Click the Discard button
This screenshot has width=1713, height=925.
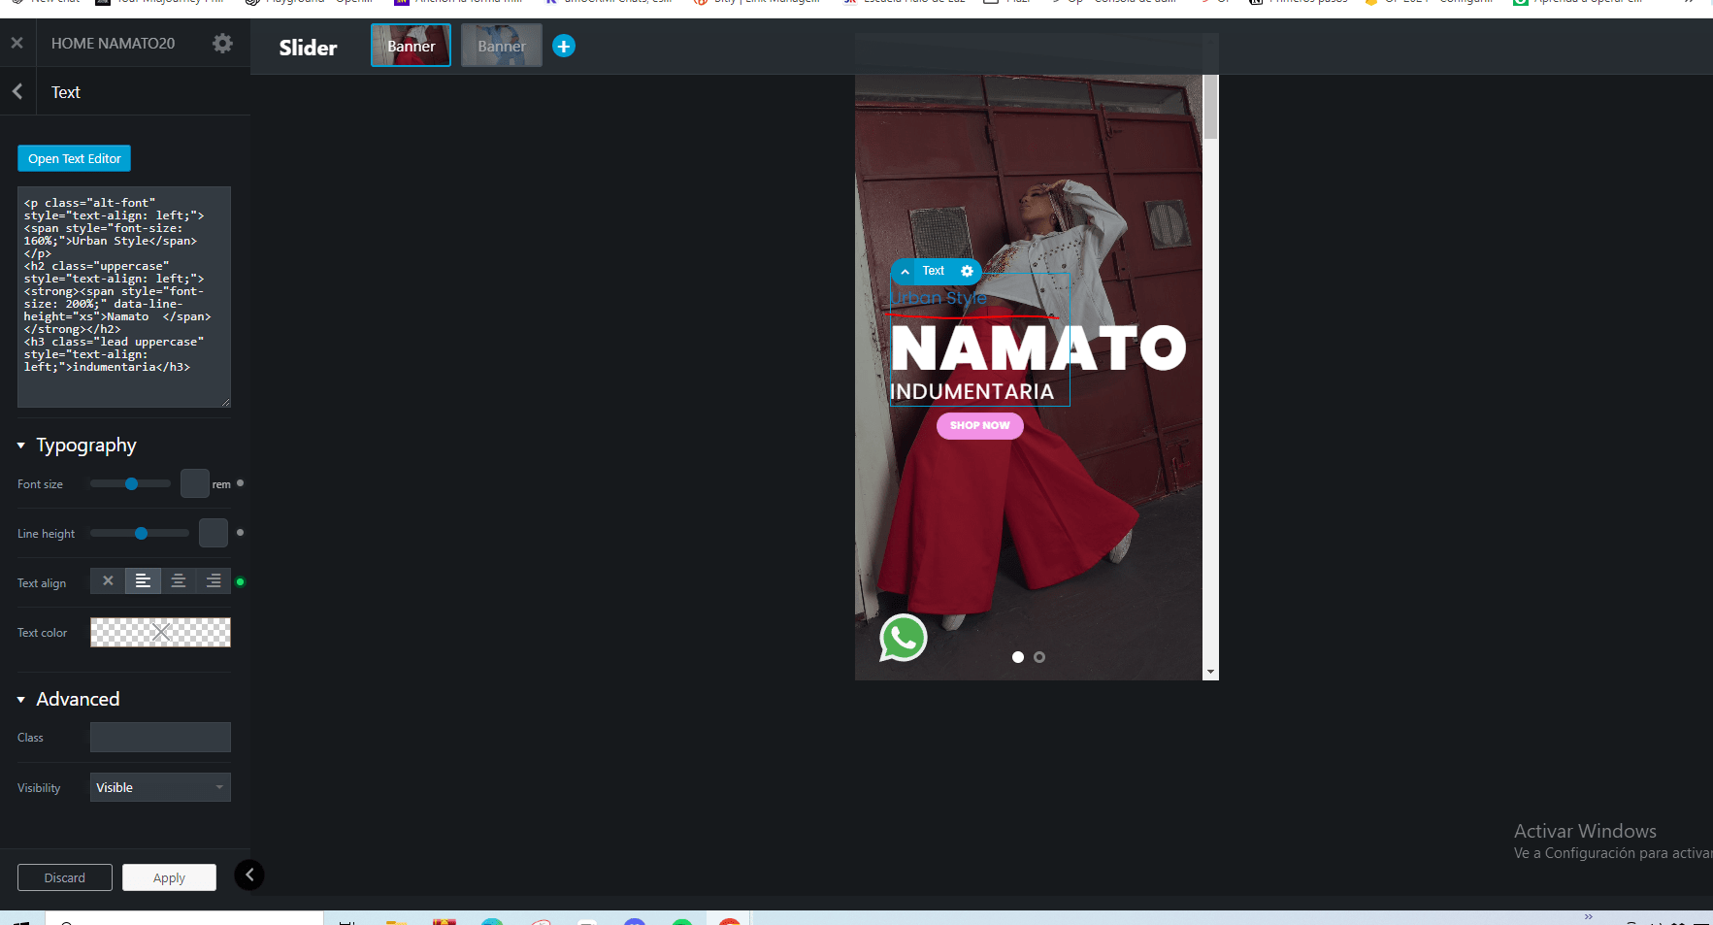65,877
